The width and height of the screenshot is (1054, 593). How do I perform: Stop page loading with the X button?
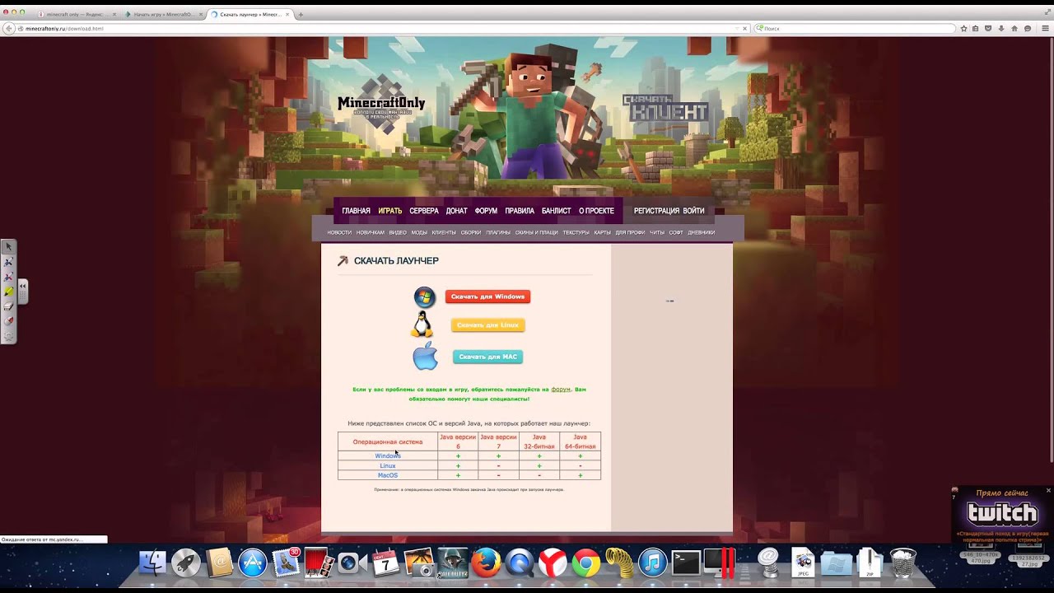[x=744, y=28]
